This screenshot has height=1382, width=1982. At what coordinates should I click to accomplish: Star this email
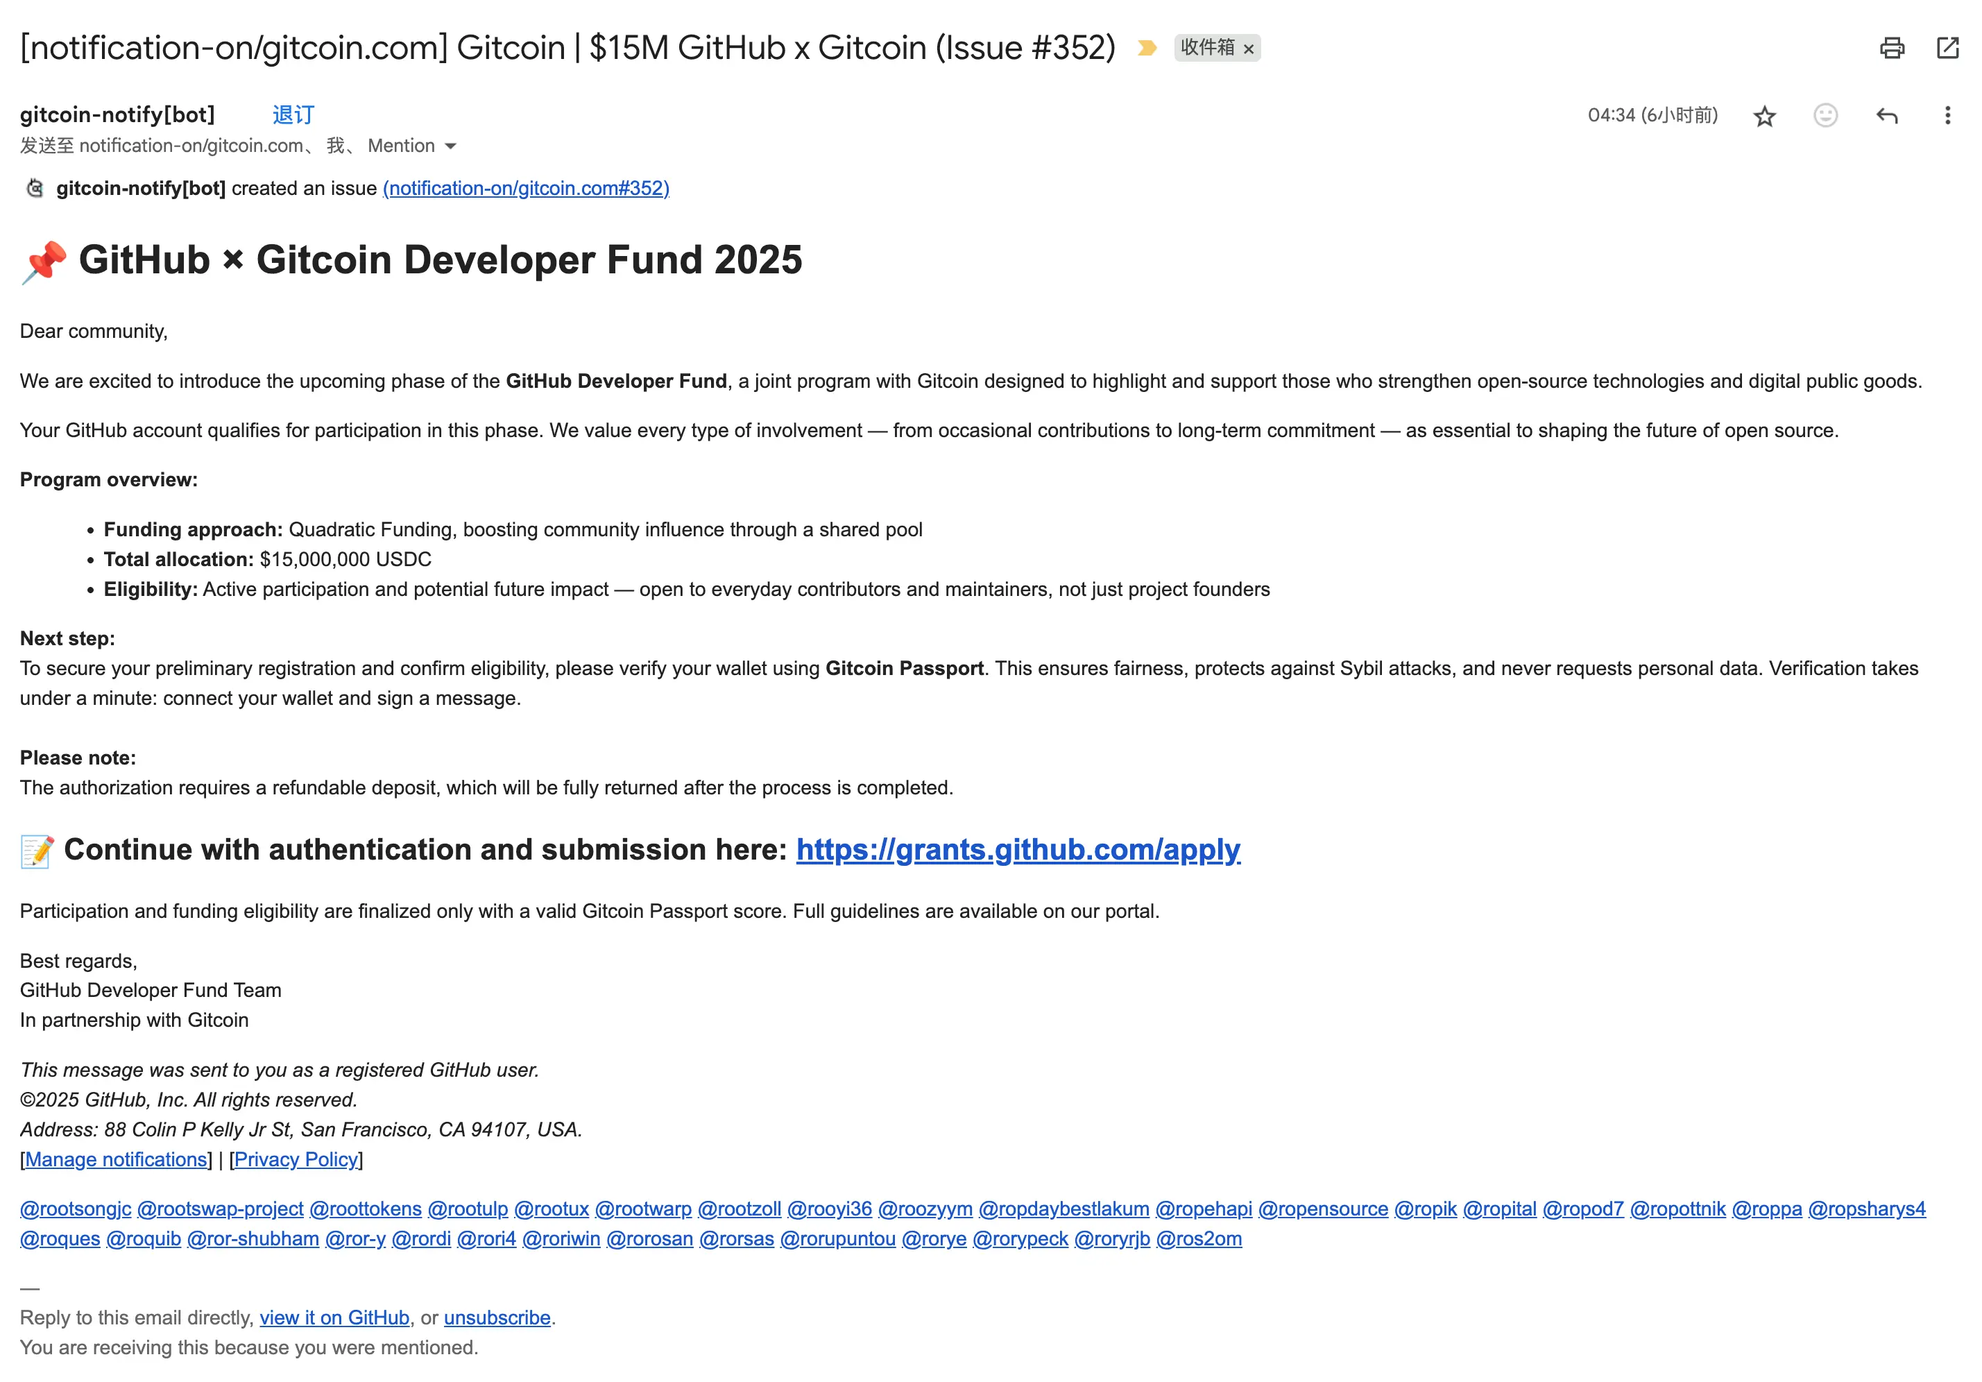pos(1763,116)
